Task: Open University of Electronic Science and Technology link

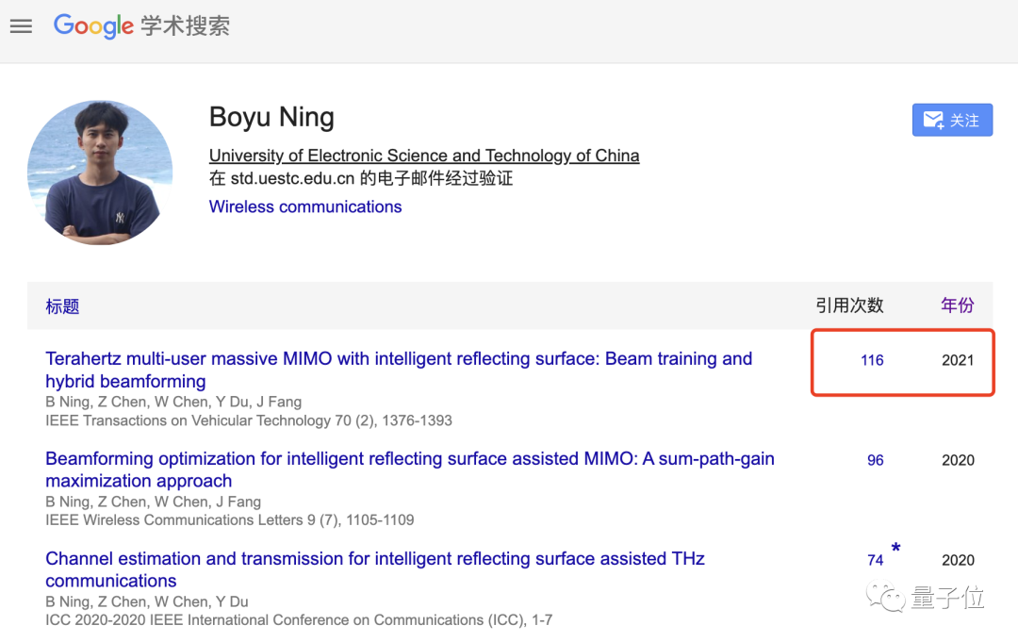Action: click(424, 156)
